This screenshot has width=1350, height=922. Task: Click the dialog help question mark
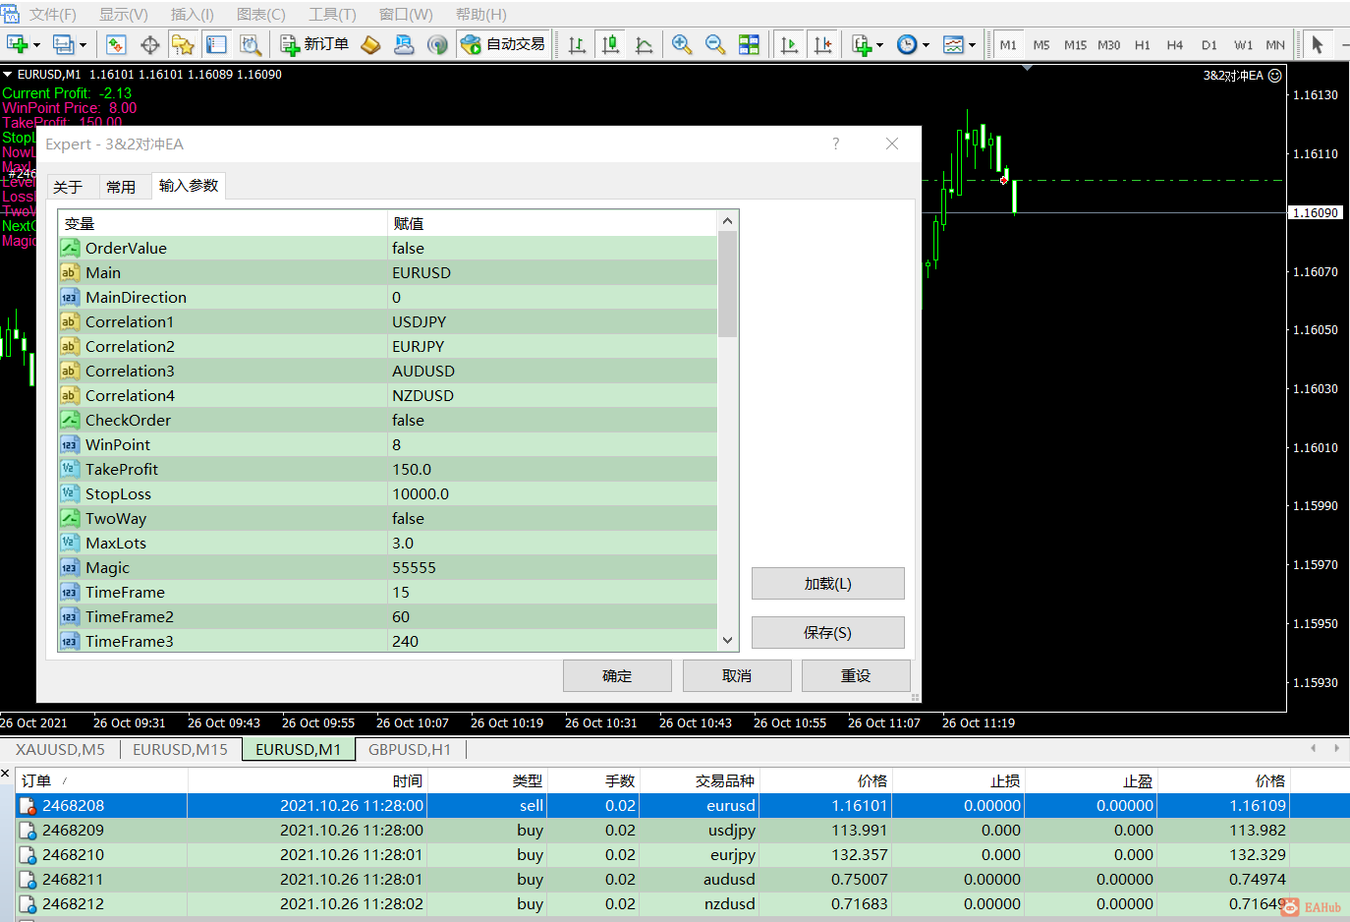pos(836,144)
